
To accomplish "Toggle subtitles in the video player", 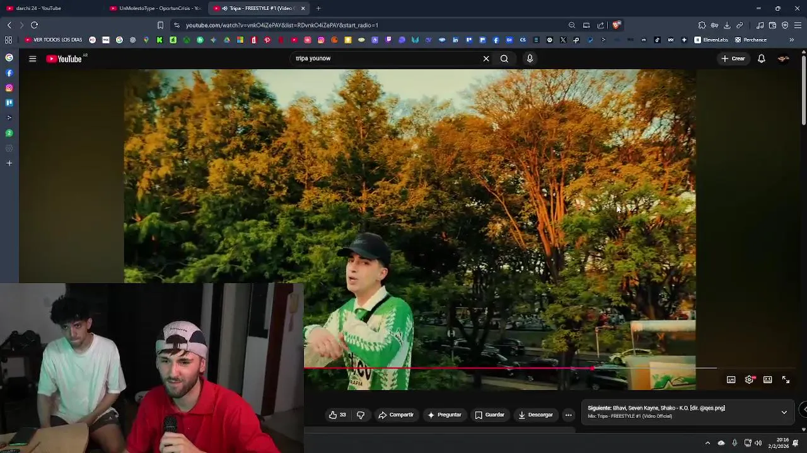I will [731, 379].
